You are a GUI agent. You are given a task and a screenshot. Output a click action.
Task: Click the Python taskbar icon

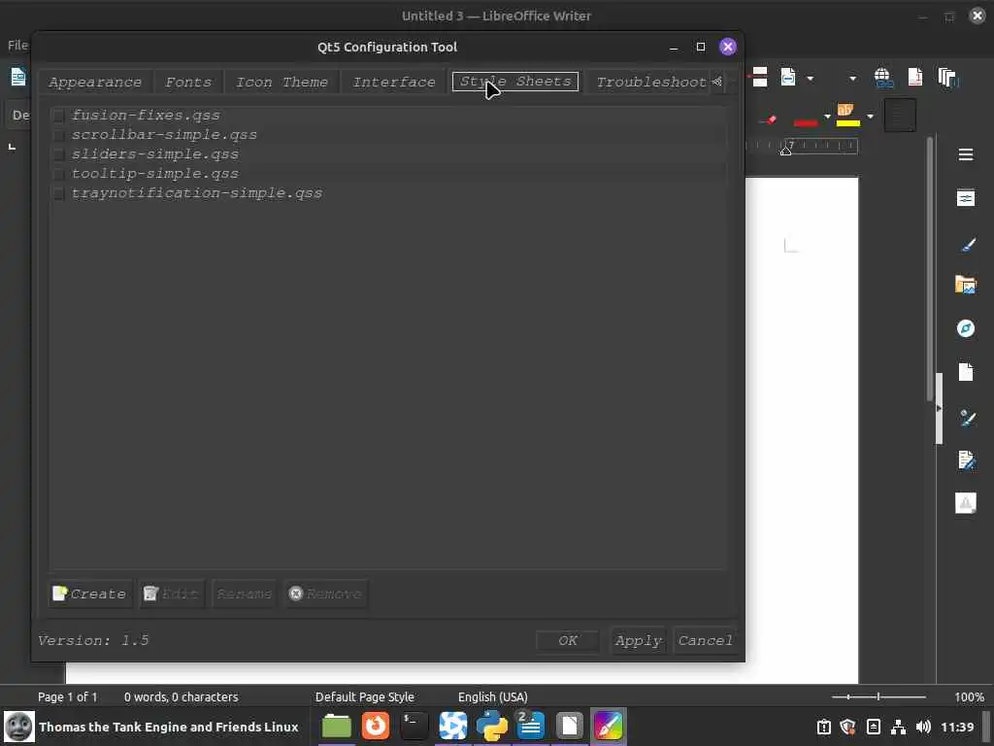click(x=492, y=727)
